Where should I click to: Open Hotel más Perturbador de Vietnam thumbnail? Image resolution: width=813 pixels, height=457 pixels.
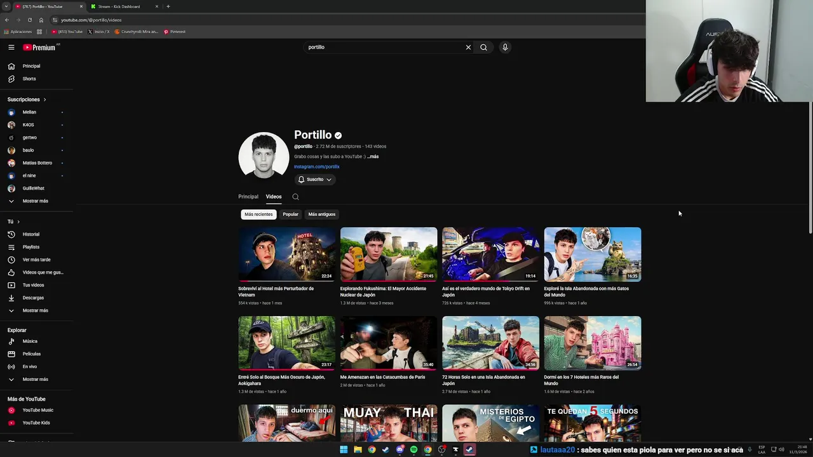point(287,254)
